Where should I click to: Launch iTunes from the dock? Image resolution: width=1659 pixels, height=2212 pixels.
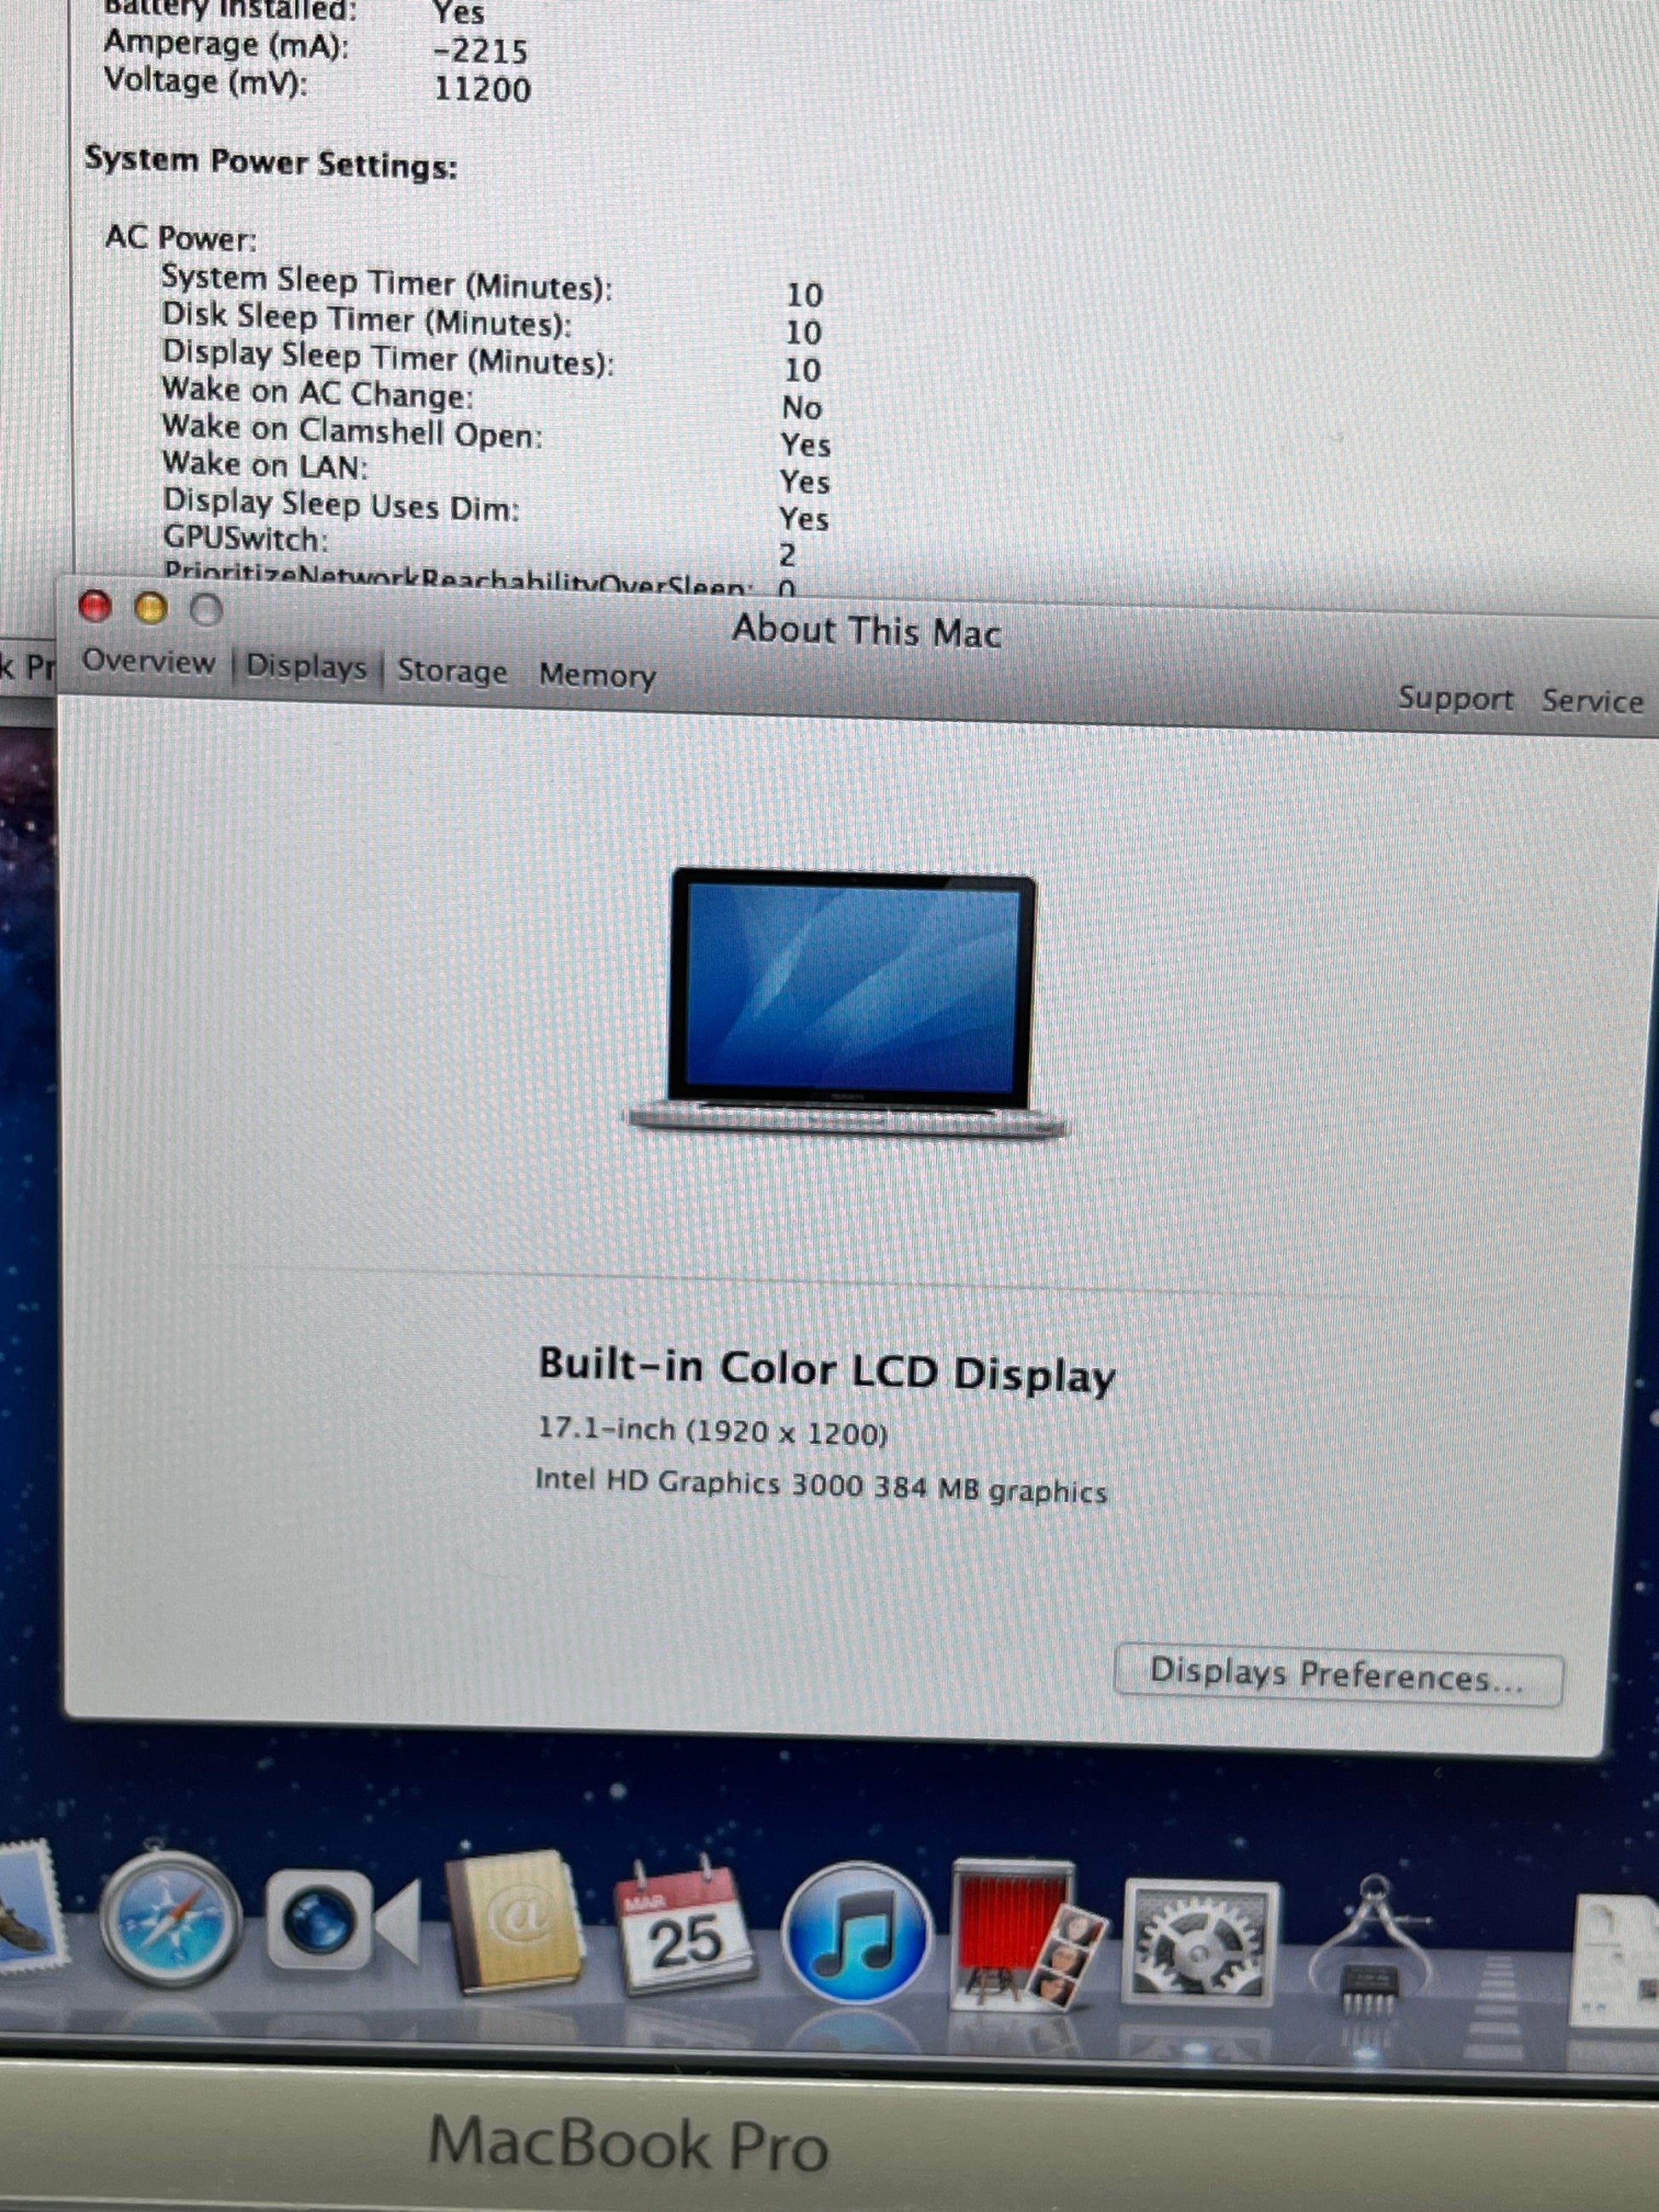[x=856, y=1933]
